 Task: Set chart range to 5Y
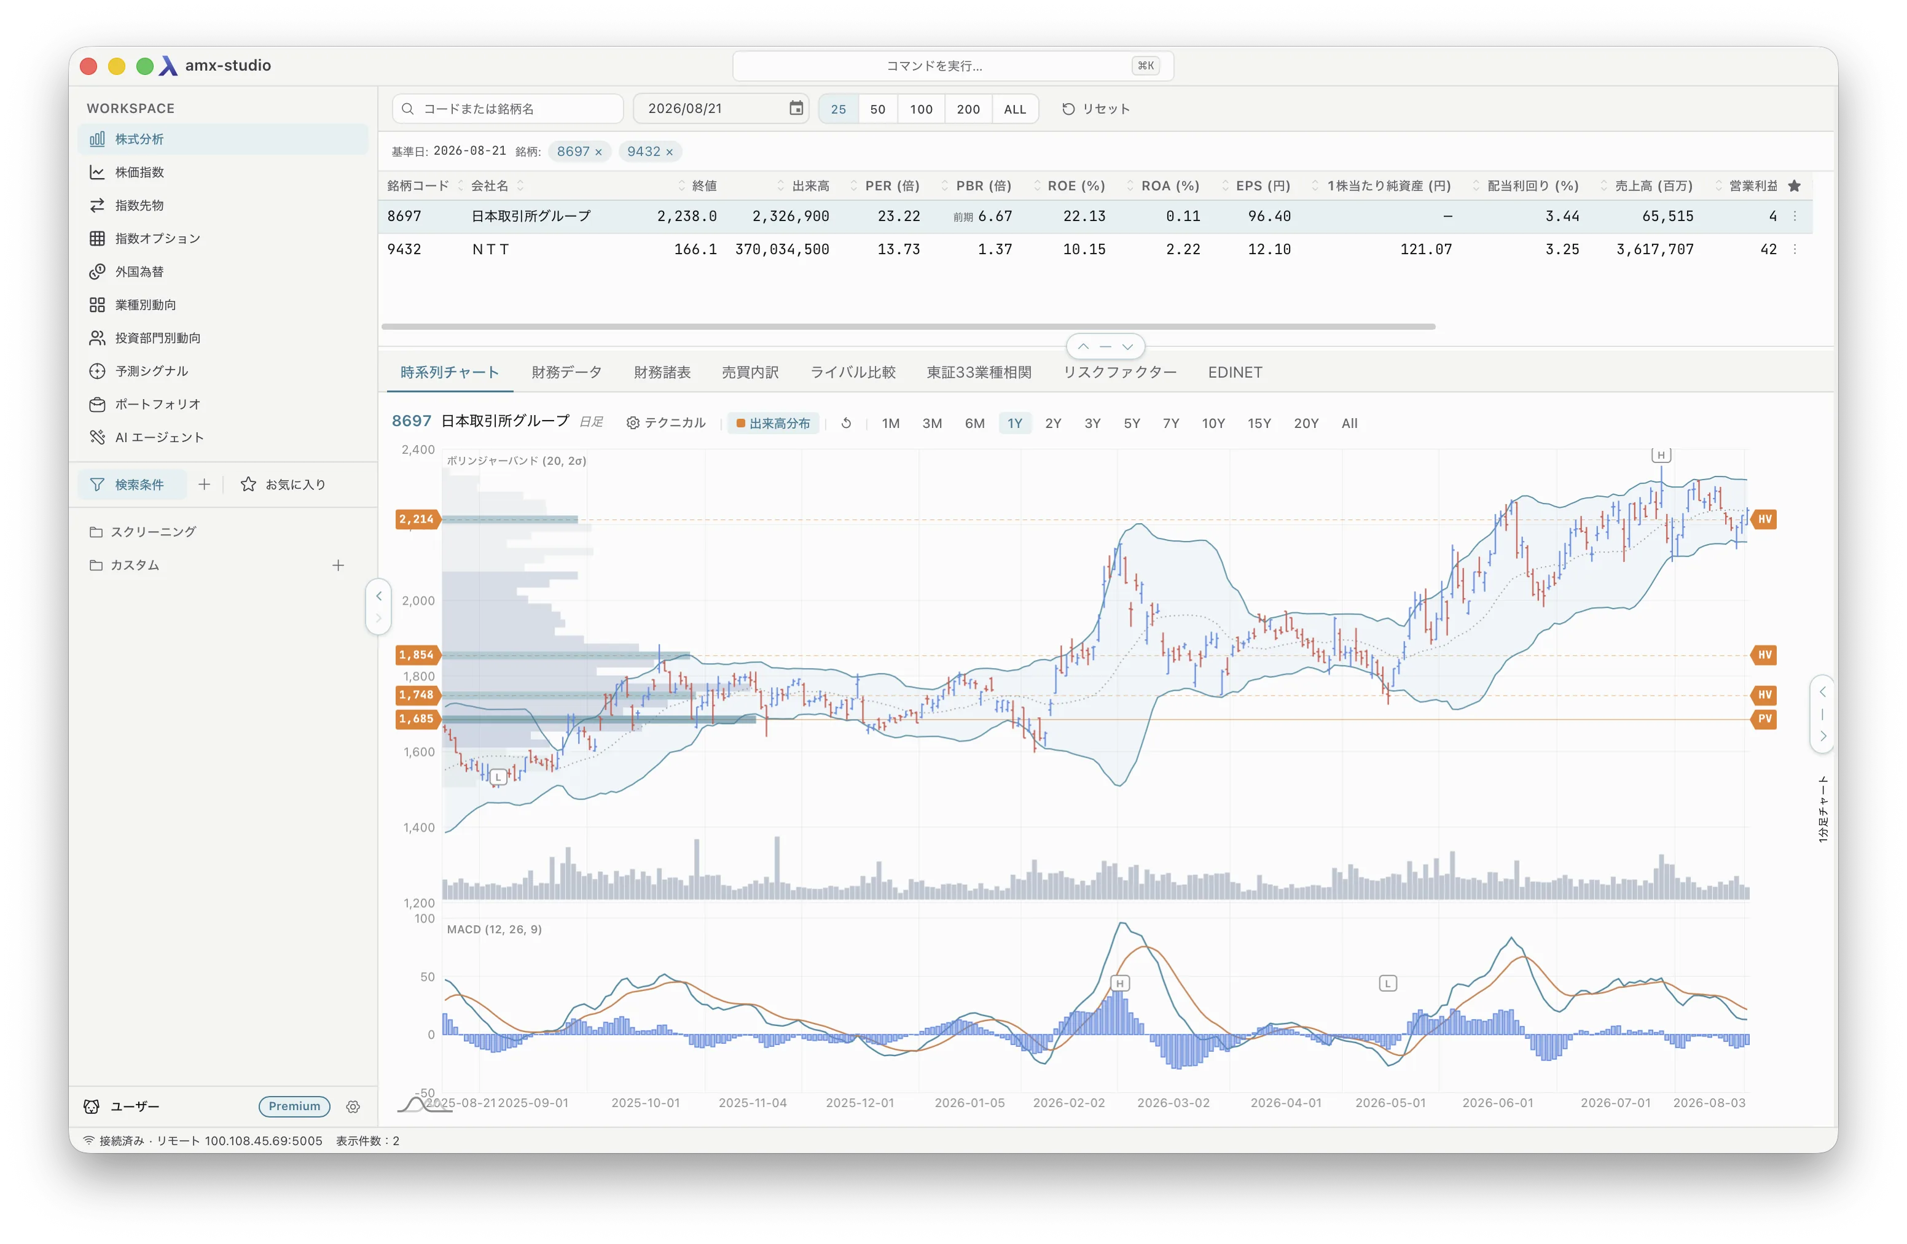click(1132, 423)
